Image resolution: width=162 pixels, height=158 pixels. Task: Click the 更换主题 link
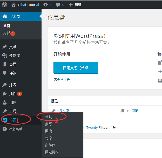pos(64,79)
